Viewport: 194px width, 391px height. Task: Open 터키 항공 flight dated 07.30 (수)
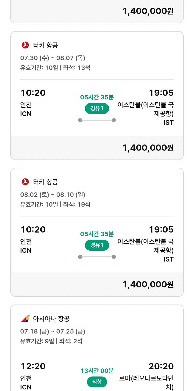(x=97, y=96)
